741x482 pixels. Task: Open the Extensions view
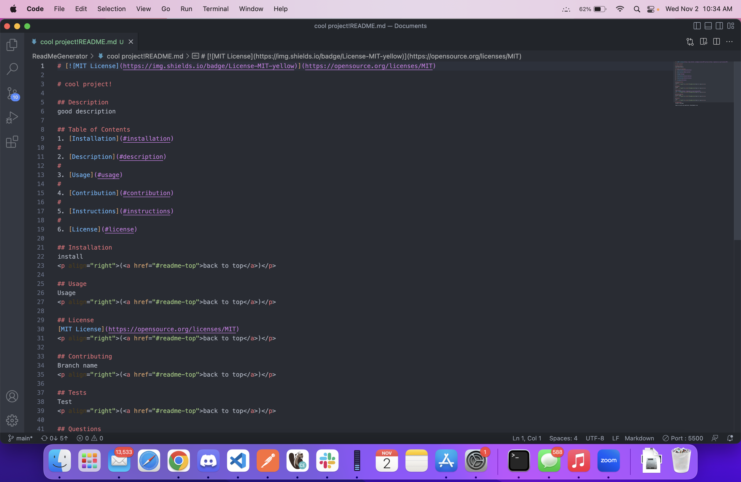12,142
